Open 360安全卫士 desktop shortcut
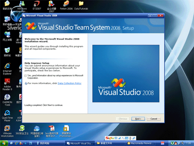This screenshot has width=194, height=146. click(22, 130)
